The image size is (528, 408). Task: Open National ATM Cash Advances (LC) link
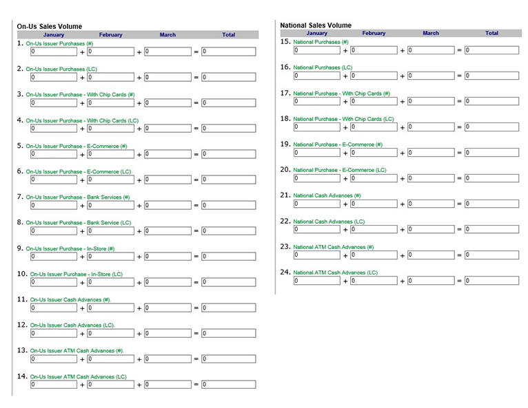click(335, 272)
